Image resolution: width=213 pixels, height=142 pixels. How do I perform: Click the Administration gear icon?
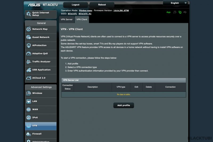(29, 141)
